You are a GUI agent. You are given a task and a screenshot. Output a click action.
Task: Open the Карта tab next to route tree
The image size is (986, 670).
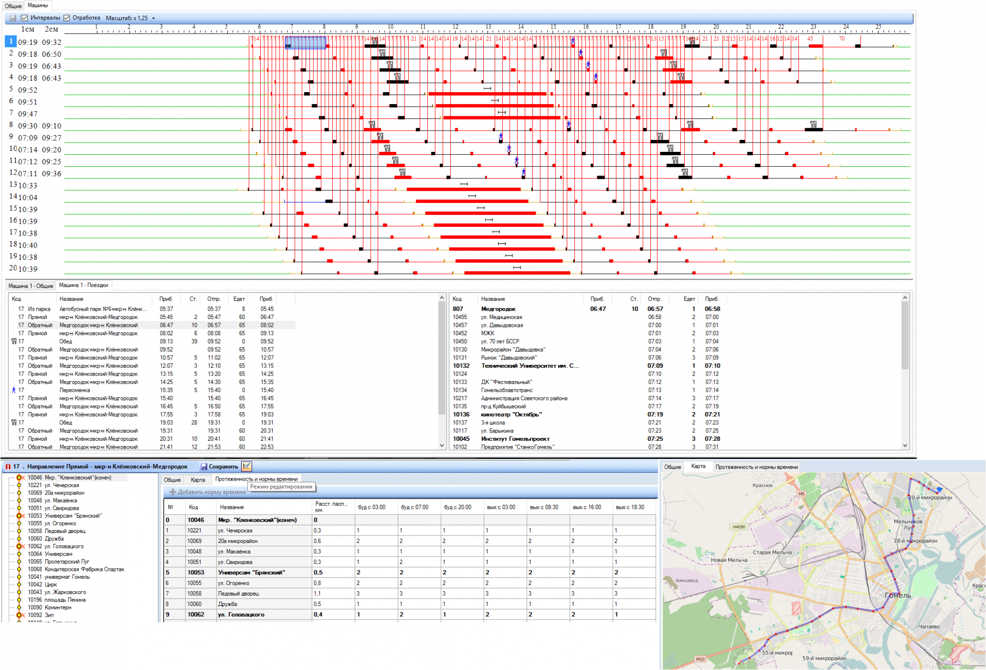198,480
